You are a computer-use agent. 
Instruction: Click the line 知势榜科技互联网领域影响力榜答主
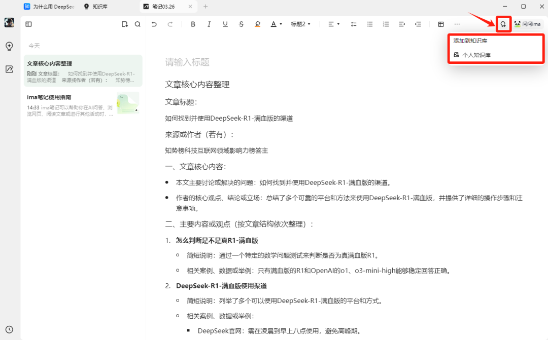pyautogui.click(x=216, y=150)
